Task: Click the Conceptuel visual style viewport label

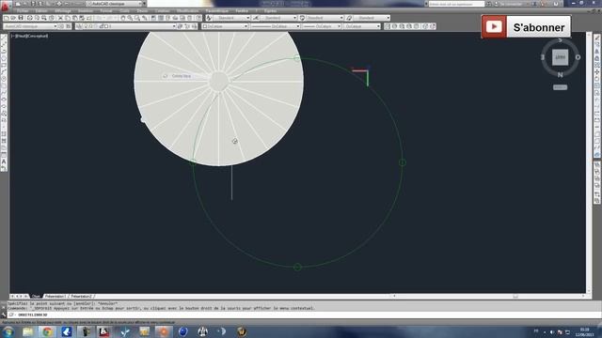Action: pyautogui.click(x=38, y=36)
